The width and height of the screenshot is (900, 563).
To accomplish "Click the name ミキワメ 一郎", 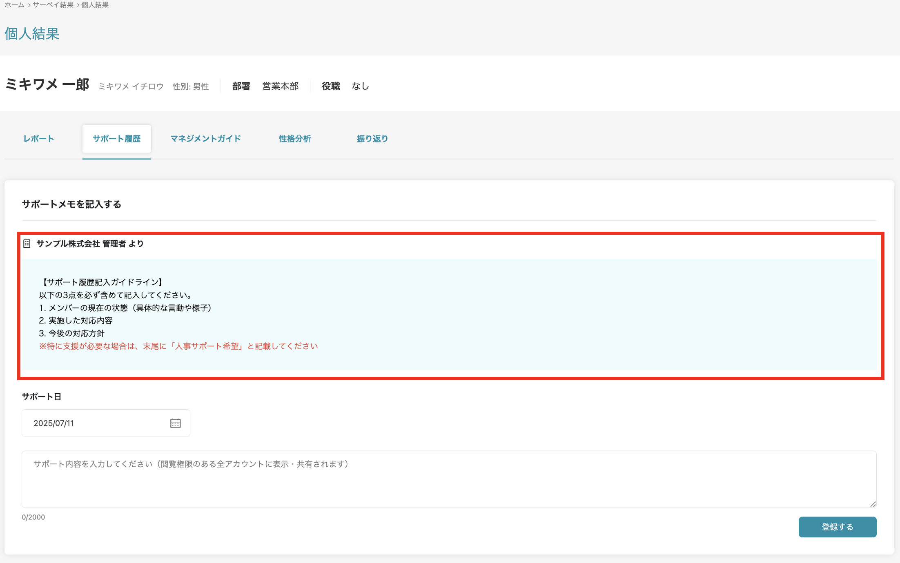I will click(47, 85).
